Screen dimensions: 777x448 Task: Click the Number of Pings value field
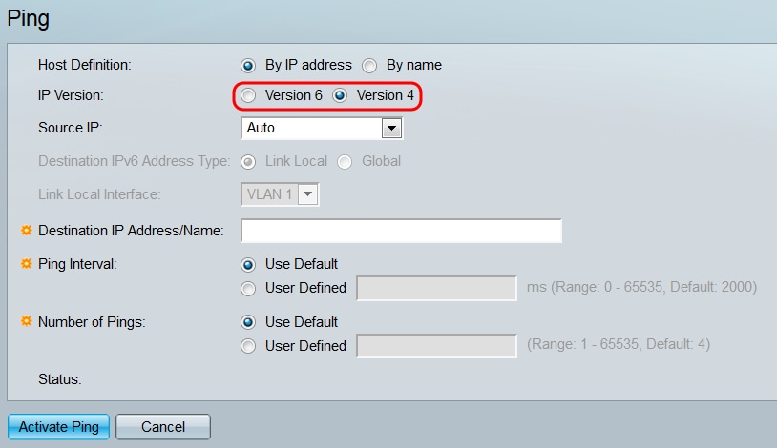(436, 346)
